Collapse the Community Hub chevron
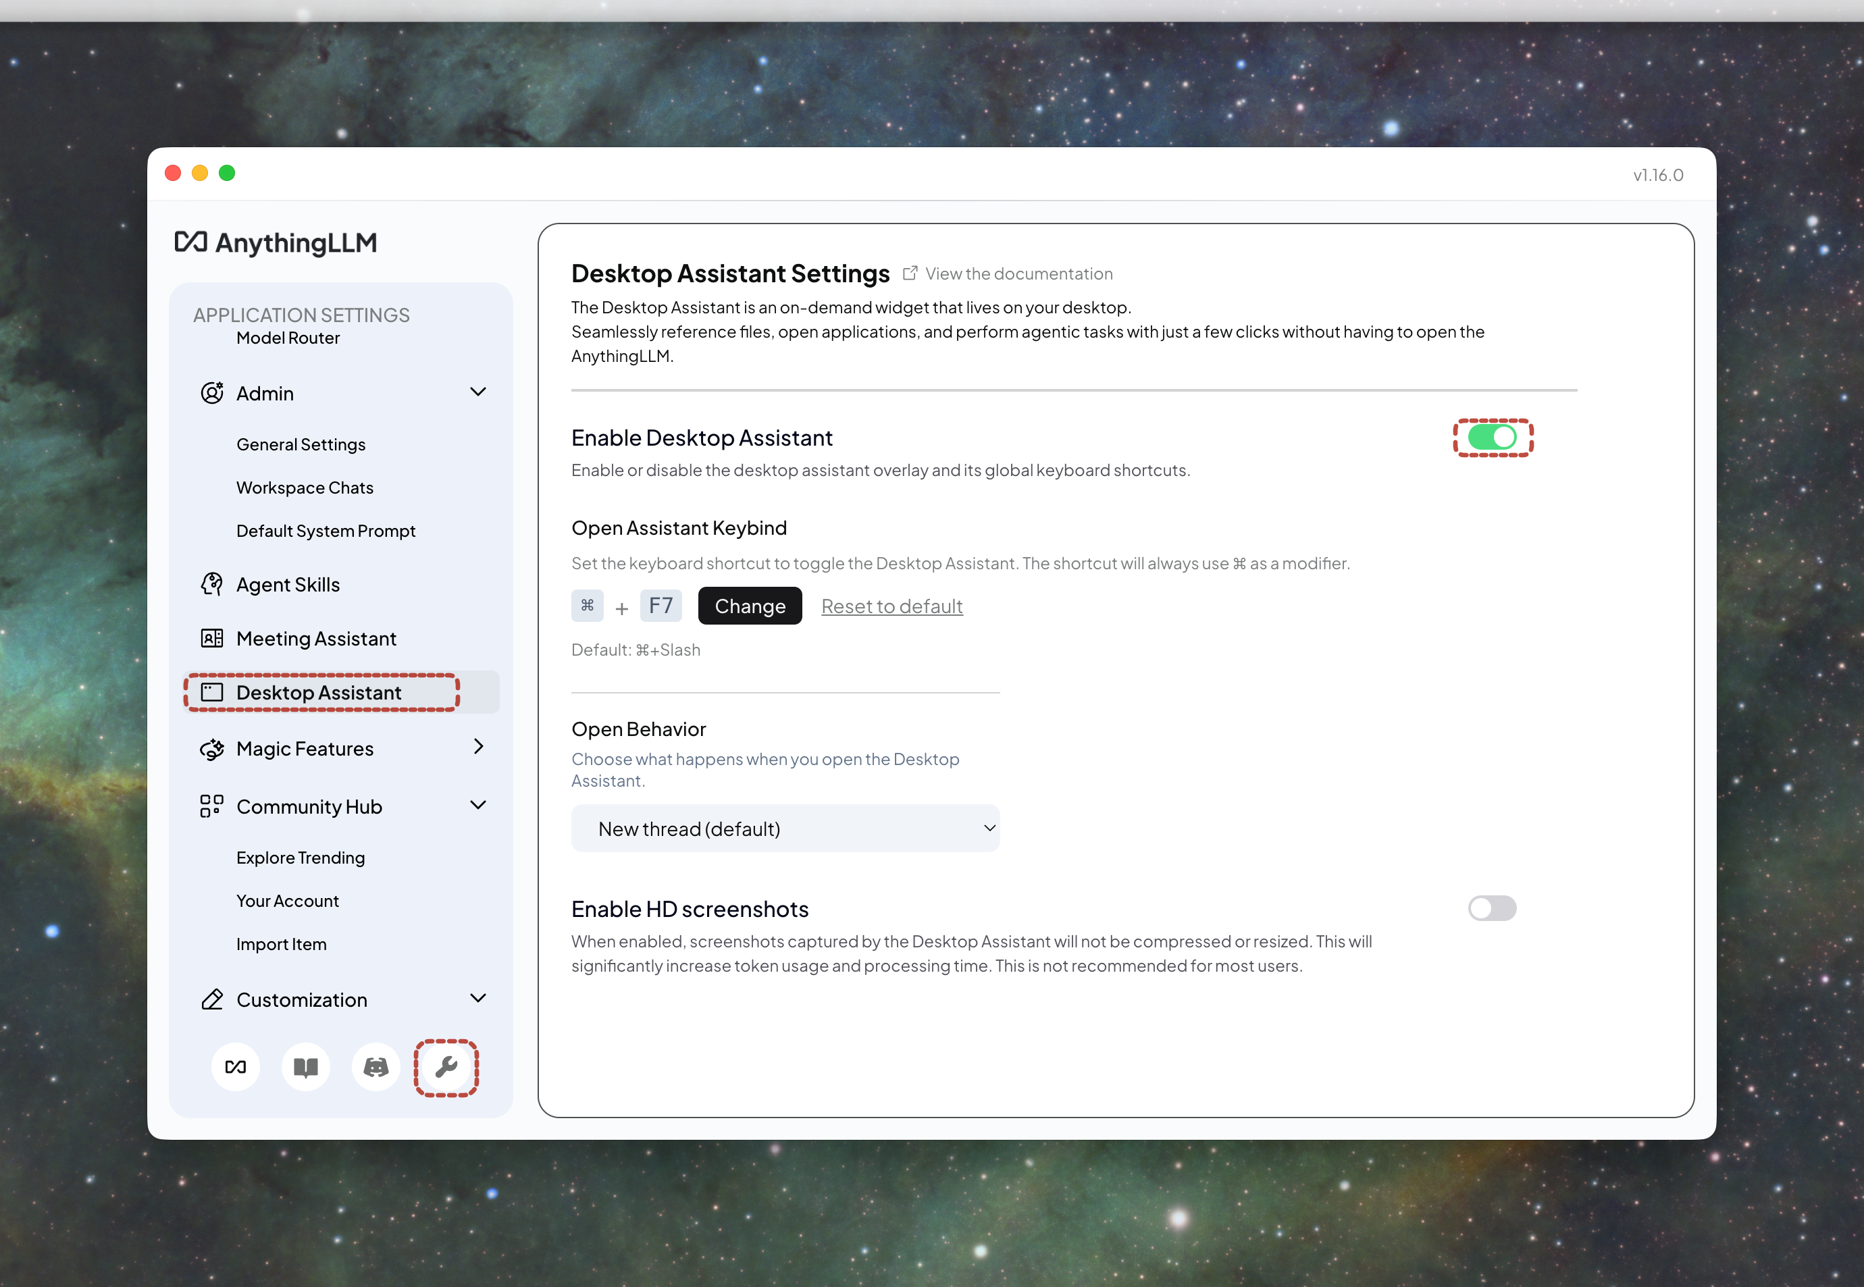The image size is (1864, 1287). 478,805
